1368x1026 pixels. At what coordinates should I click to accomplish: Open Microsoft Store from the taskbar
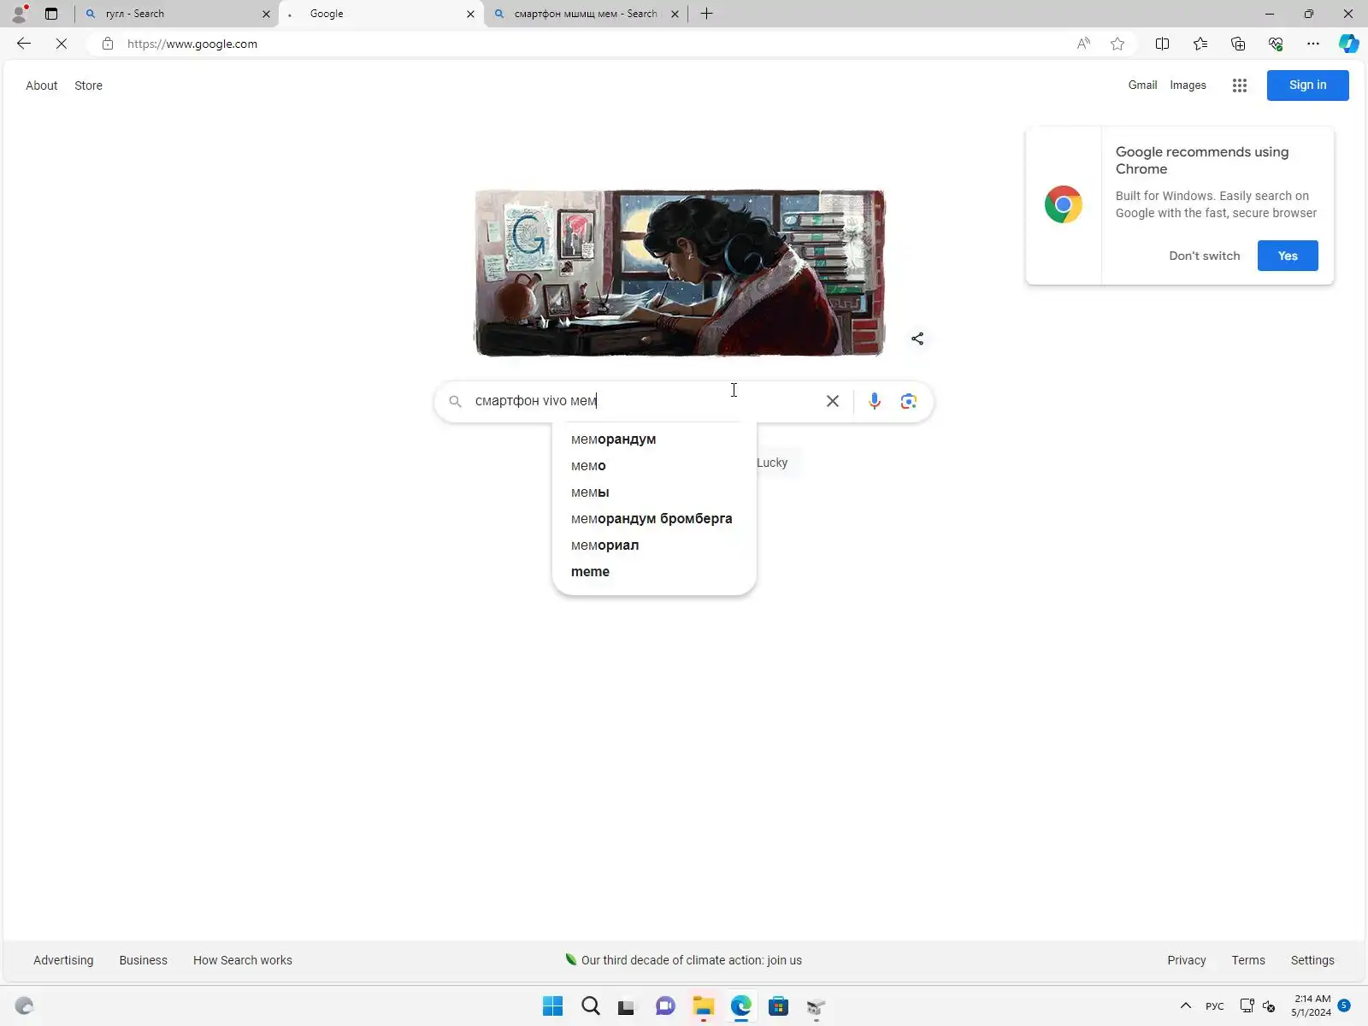coord(778,1006)
